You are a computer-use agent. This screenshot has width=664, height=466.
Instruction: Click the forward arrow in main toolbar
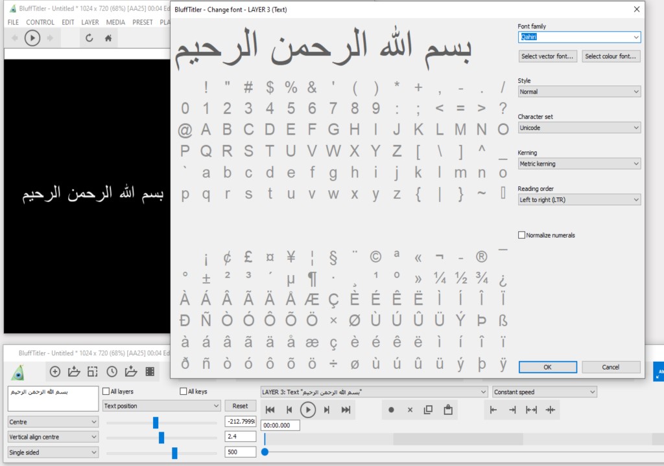click(50, 38)
